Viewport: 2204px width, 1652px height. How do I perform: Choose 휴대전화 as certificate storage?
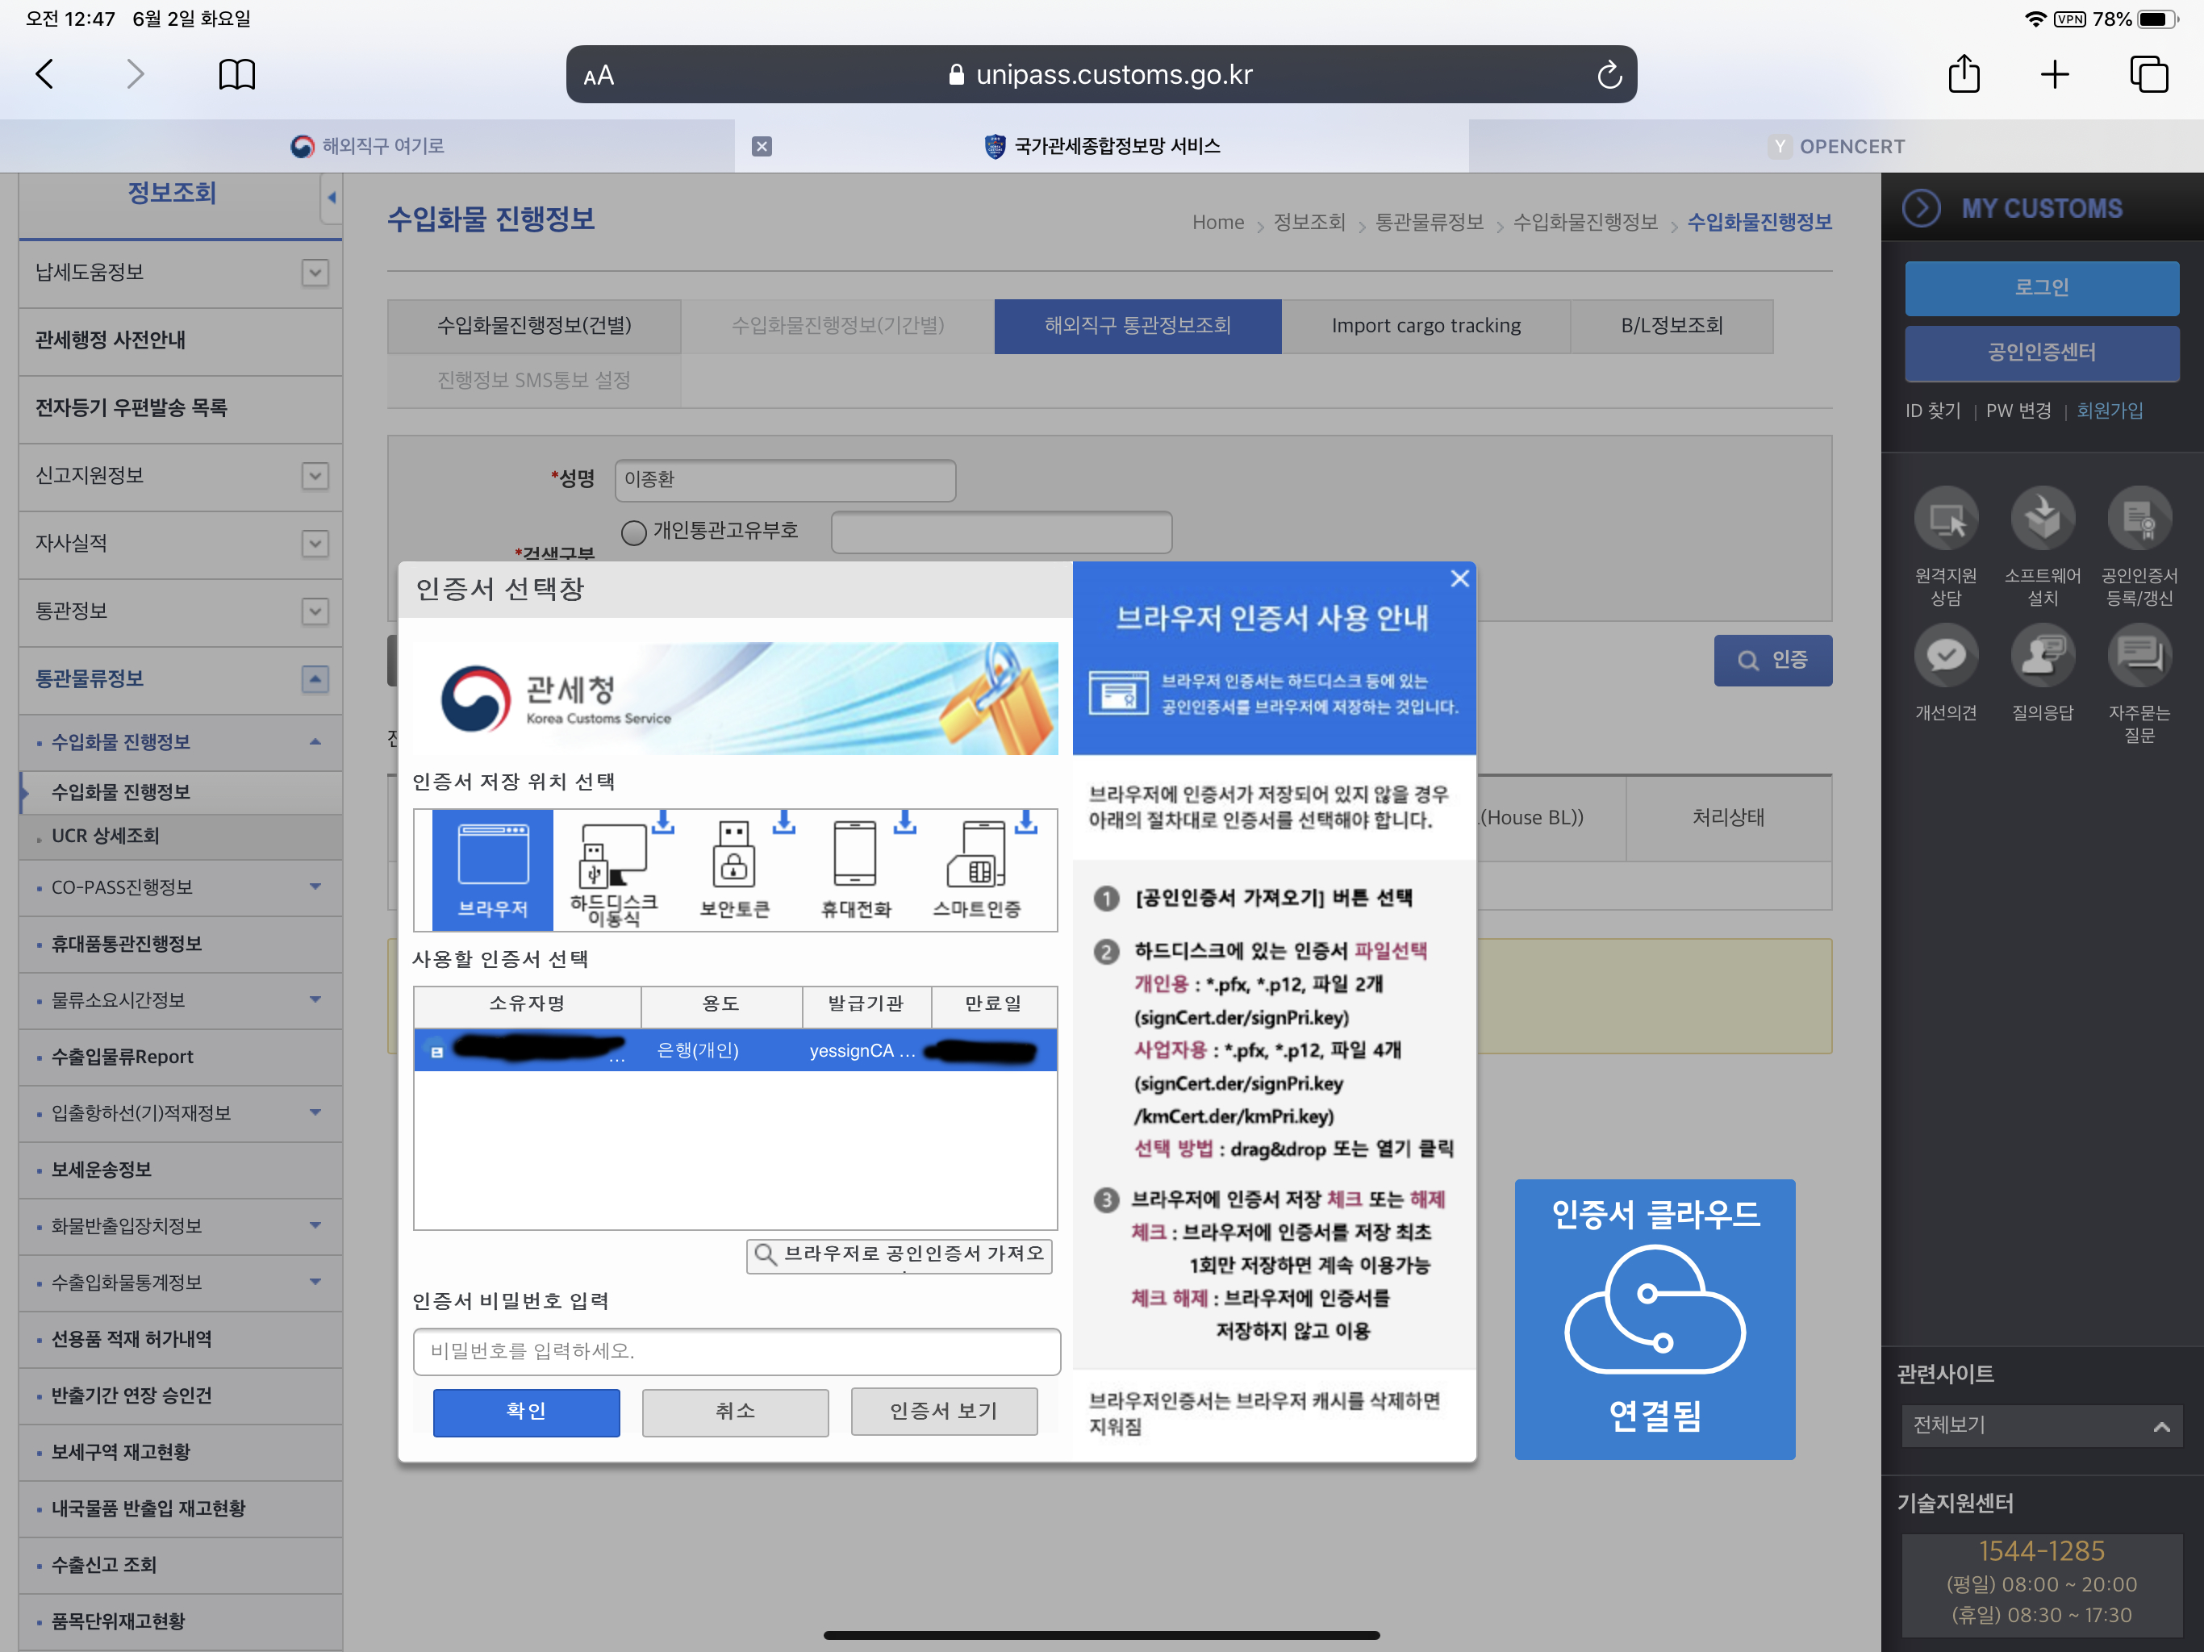point(855,868)
